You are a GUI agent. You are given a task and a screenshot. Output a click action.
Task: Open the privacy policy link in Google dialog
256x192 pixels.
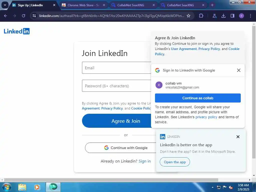[x=206, y=117]
